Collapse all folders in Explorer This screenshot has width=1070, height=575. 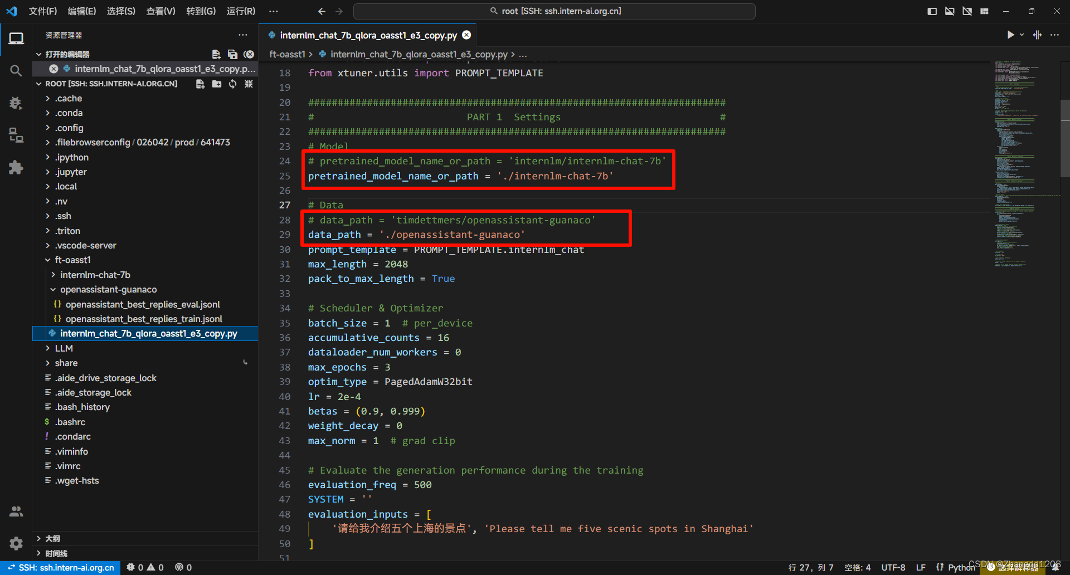pos(249,84)
